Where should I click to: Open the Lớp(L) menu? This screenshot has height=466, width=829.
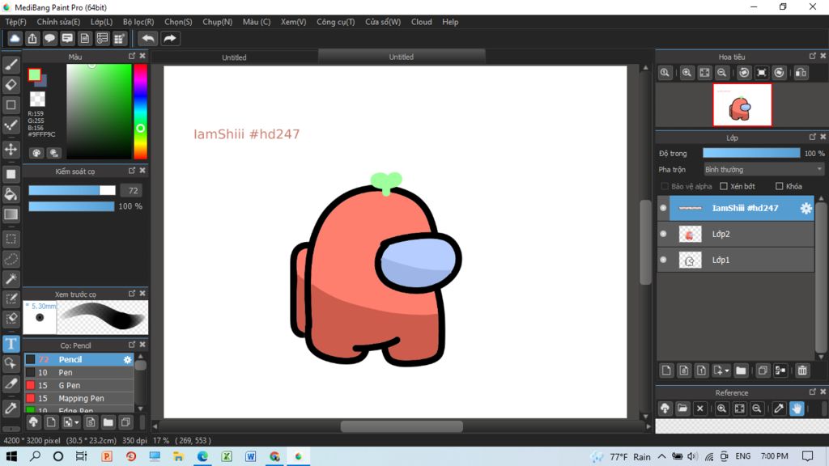[x=101, y=22]
